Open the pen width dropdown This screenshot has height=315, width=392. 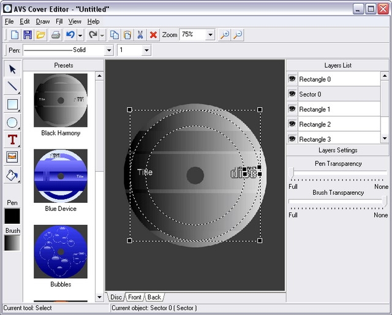[x=146, y=50]
